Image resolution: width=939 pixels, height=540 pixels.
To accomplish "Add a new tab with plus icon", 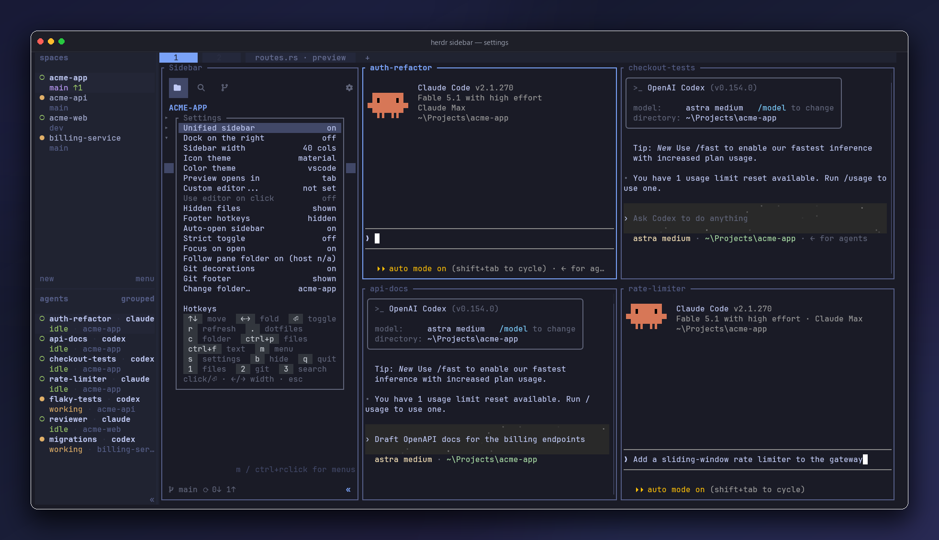I will pyautogui.click(x=368, y=57).
